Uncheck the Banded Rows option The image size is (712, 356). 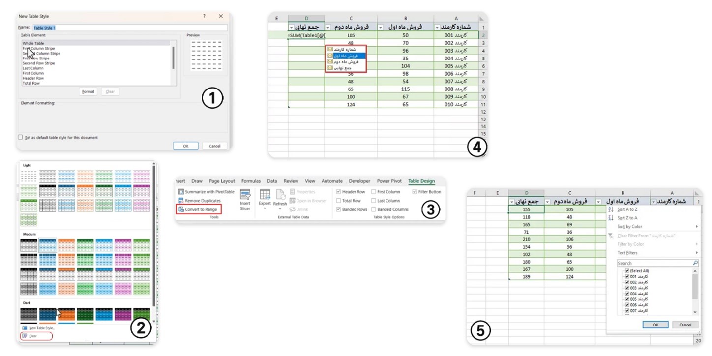pyautogui.click(x=339, y=209)
